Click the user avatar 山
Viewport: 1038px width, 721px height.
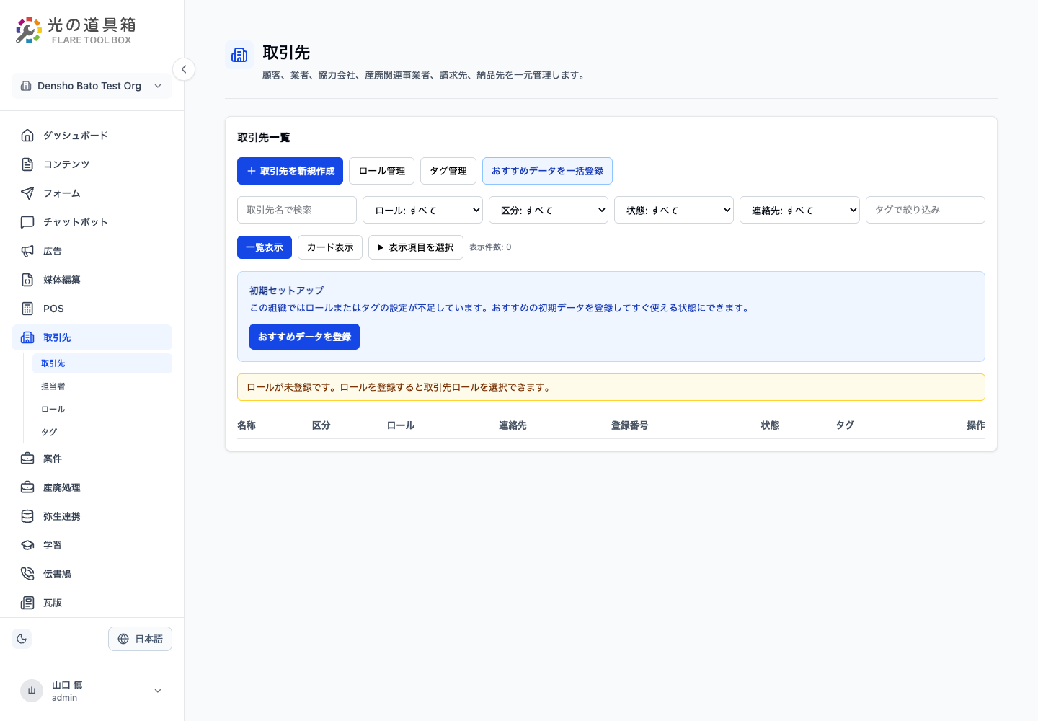32,691
